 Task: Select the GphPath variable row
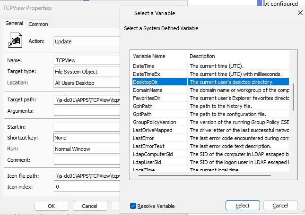click(209, 106)
